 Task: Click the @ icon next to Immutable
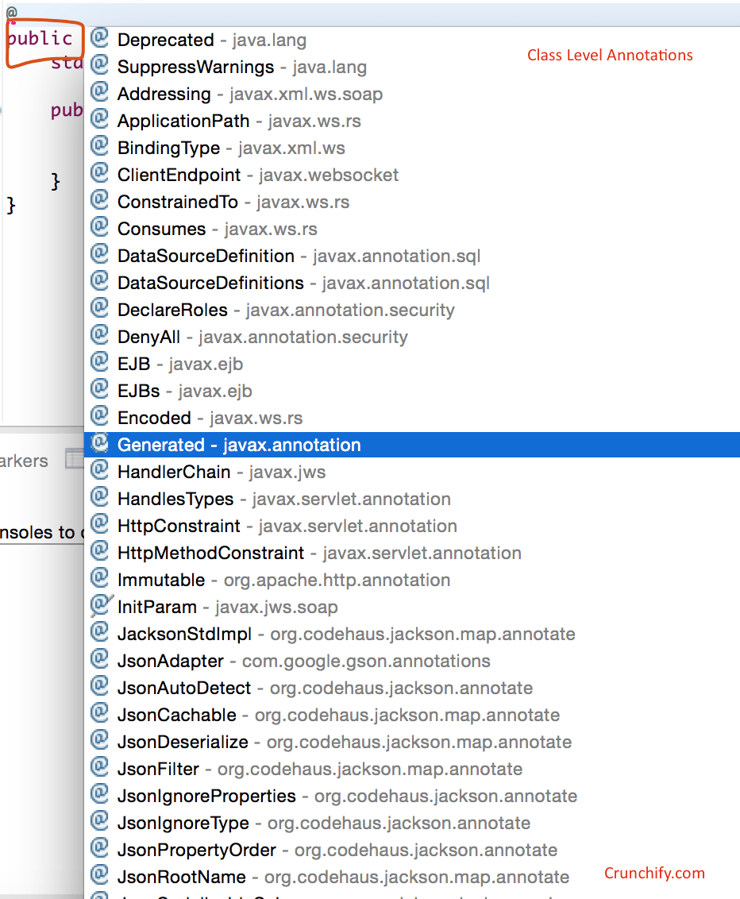(99, 579)
